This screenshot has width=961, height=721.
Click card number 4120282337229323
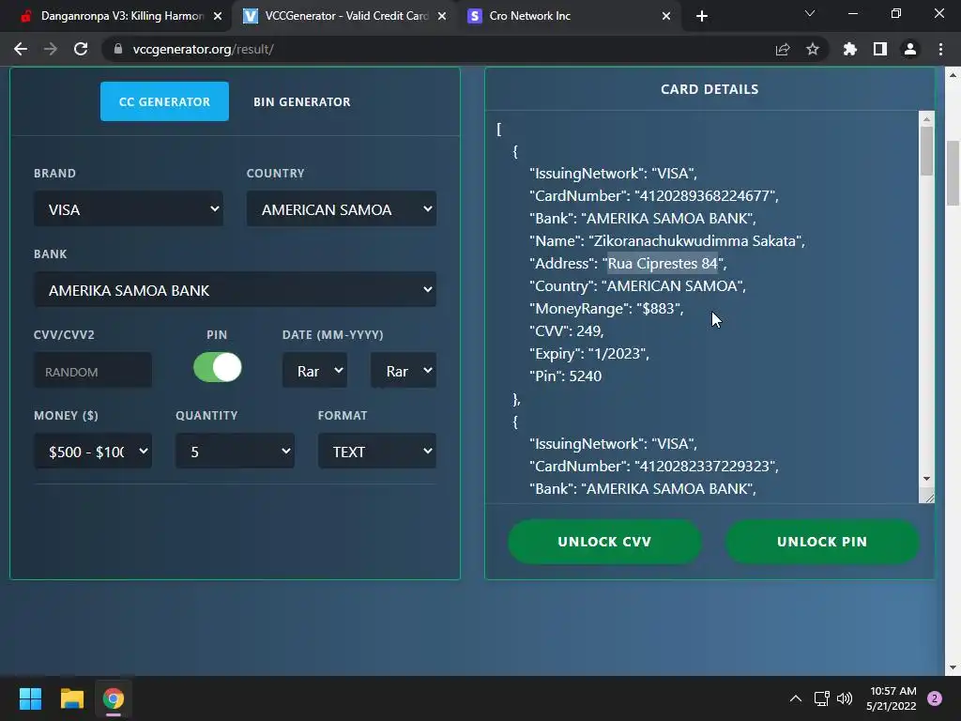704,466
